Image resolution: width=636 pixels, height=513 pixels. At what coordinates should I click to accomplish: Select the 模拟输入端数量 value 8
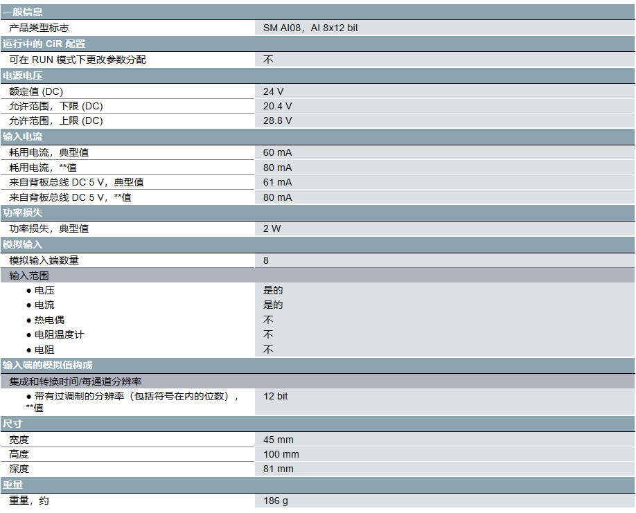[x=265, y=260]
